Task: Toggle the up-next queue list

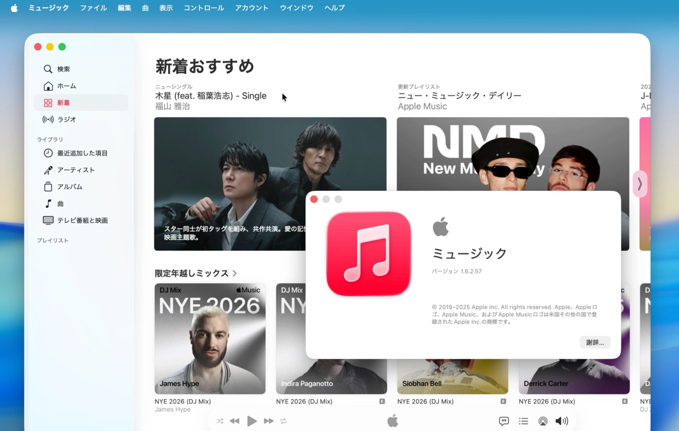Action: click(523, 421)
